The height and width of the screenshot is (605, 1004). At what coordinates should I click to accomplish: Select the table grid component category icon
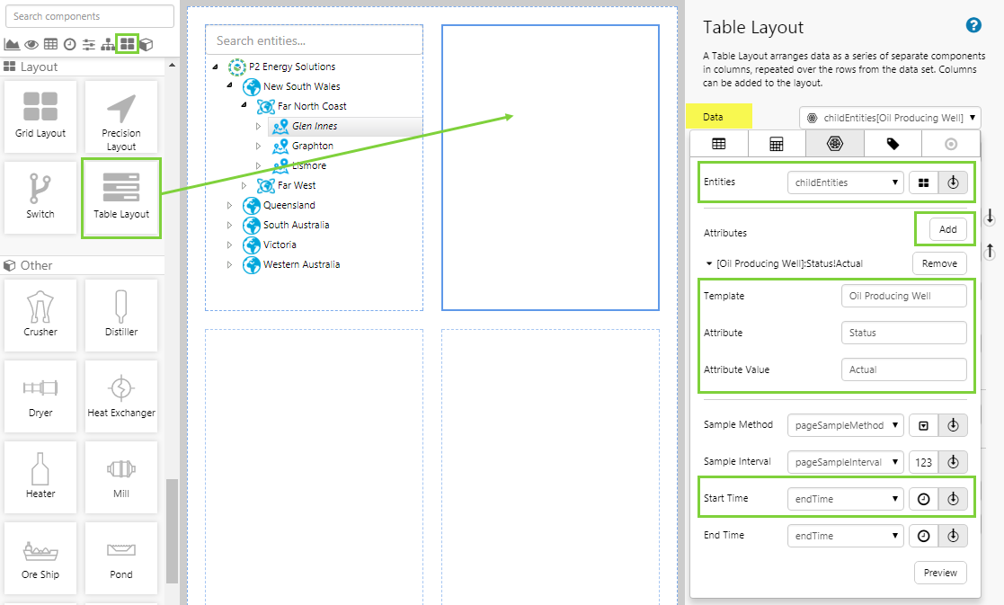pyautogui.click(x=50, y=44)
